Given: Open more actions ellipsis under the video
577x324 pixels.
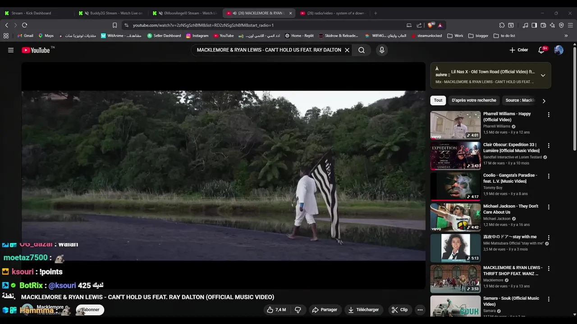Looking at the screenshot, I should click(420, 310).
